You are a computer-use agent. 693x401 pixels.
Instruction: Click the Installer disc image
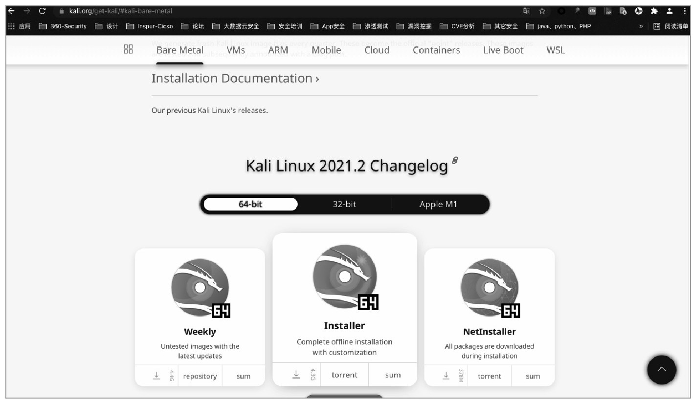(345, 277)
